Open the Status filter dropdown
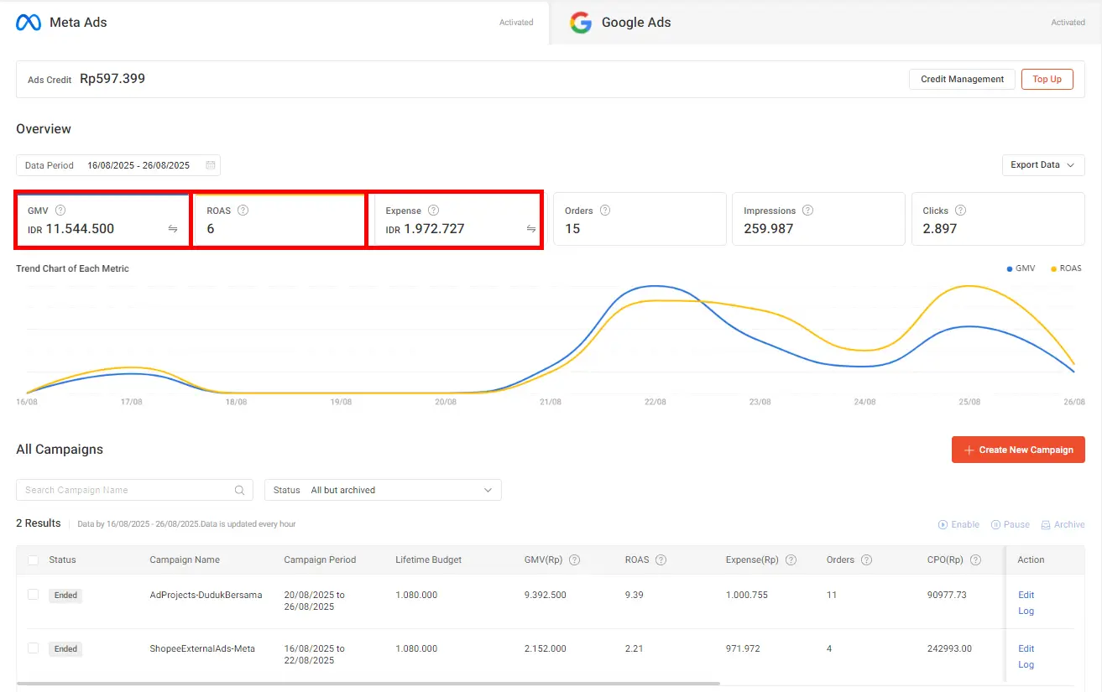Viewport: 1102px width, 692px height. [x=383, y=491]
